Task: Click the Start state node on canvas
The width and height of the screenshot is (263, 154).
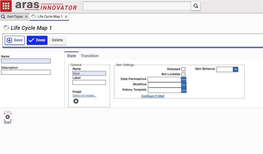Action: click(x=8, y=117)
